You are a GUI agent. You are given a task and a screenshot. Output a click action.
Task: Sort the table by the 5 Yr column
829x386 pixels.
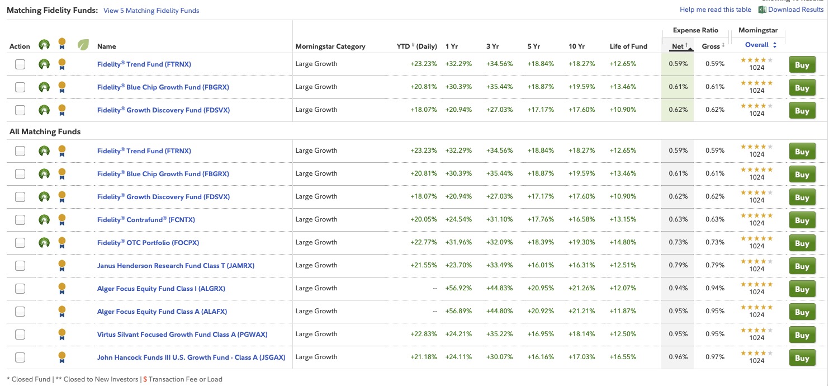(x=533, y=46)
